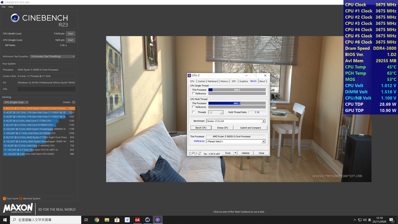Select the Xeon X5650 ranking row

(x=39, y=154)
